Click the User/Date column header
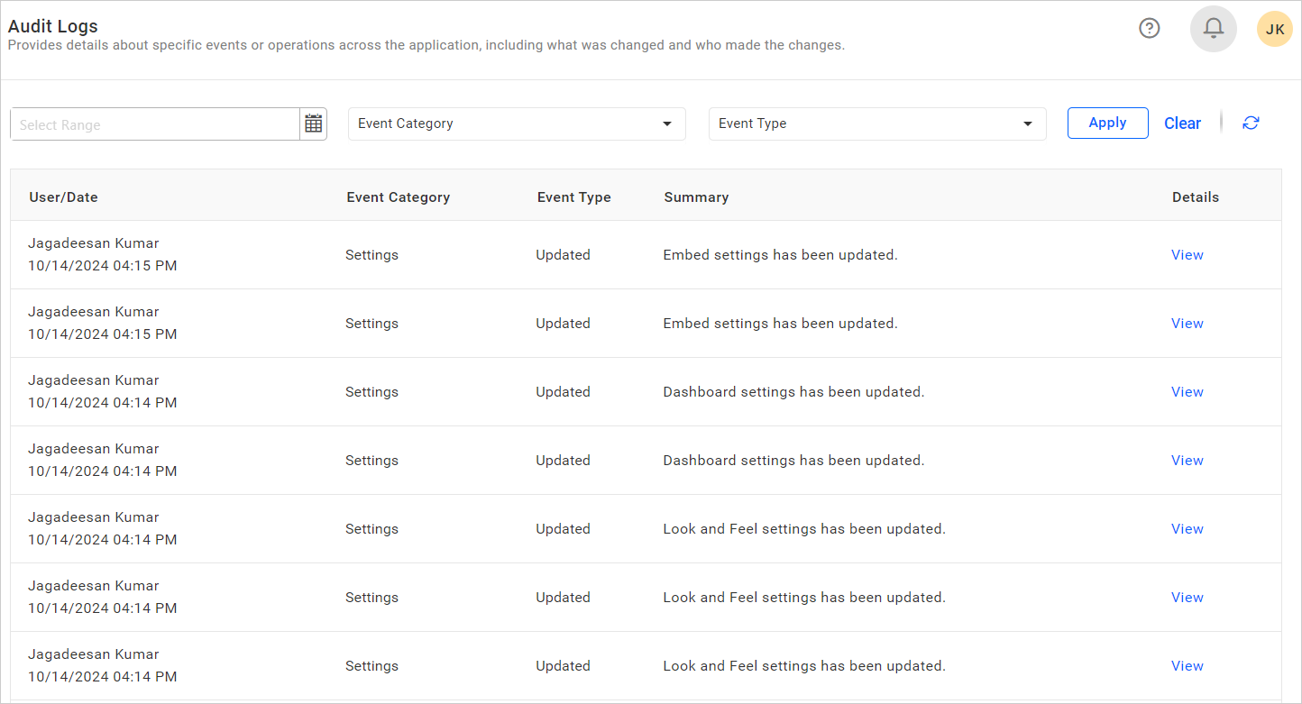The width and height of the screenshot is (1302, 704). pyautogui.click(x=63, y=197)
